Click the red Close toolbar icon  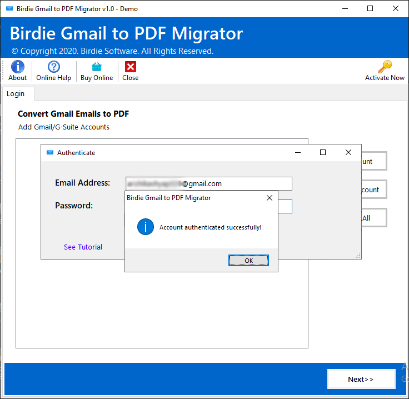(x=131, y=67)
